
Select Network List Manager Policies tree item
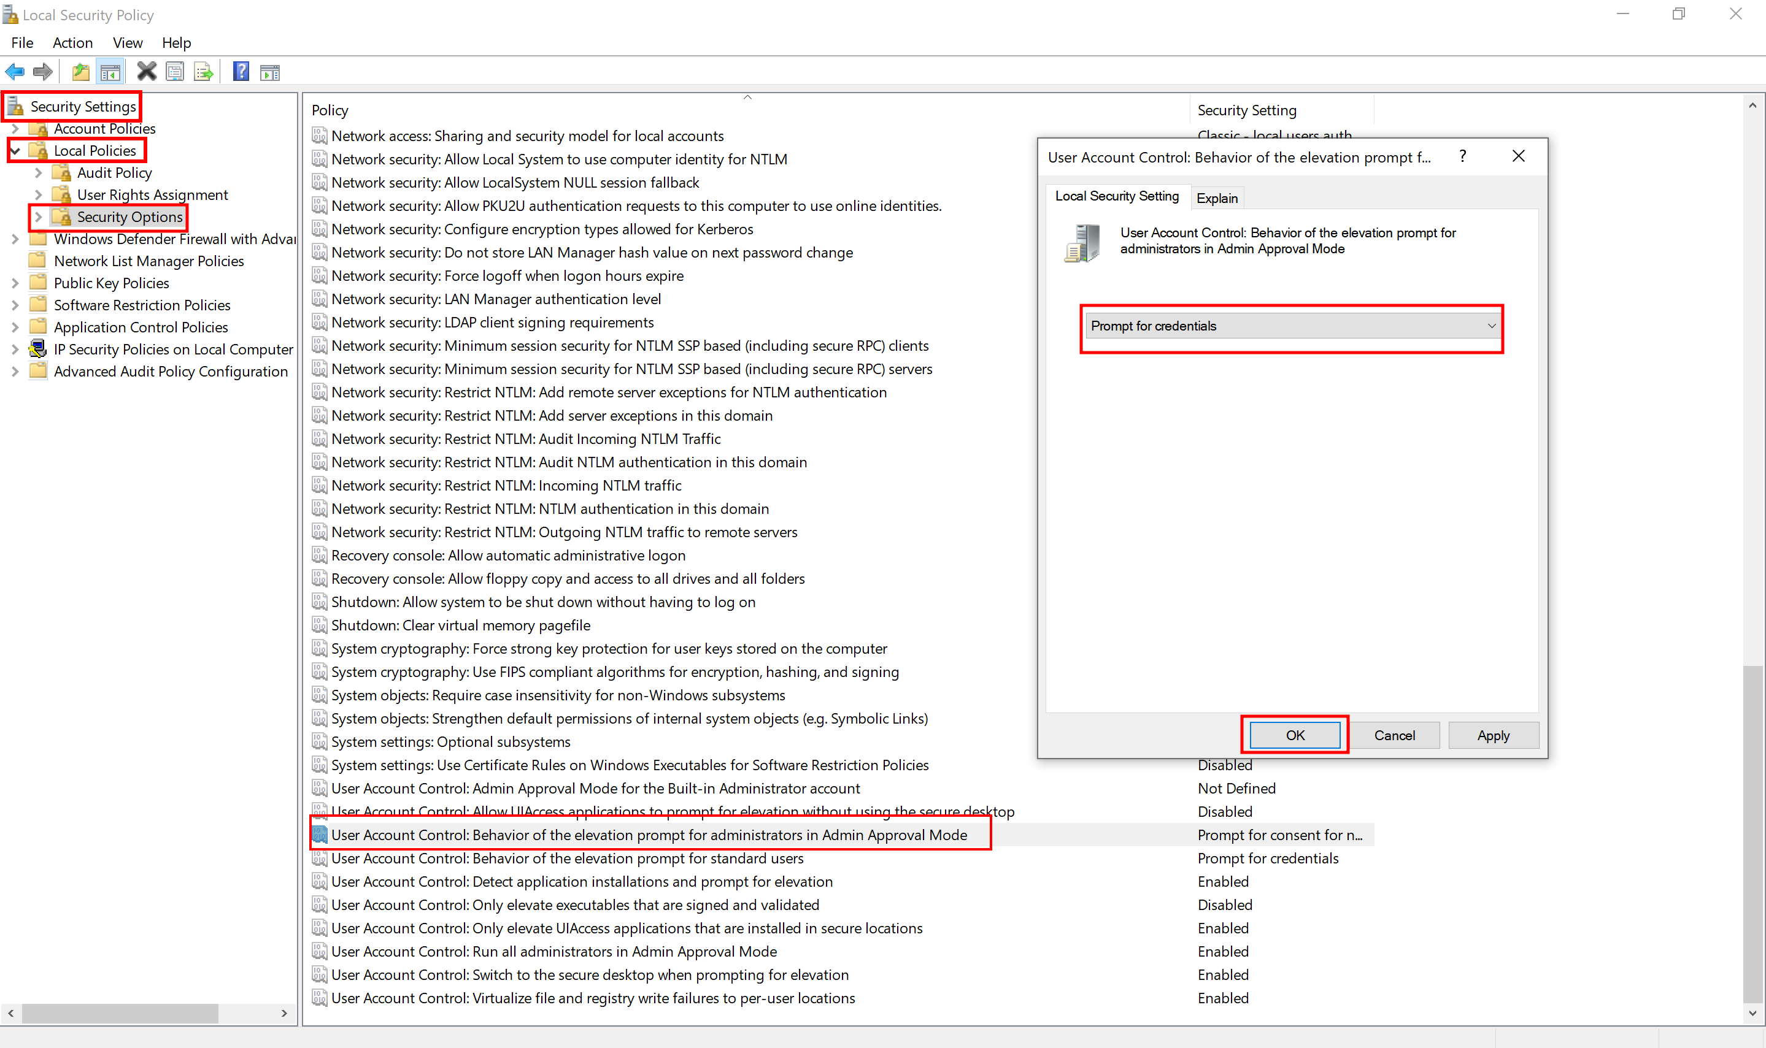(x=148, y=261)
